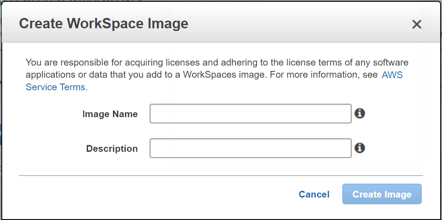Click the Description field label

coord(112,148)
